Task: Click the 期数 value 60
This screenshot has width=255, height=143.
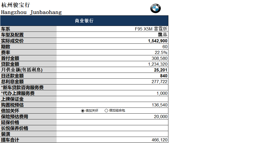Action: click(165, 47)
